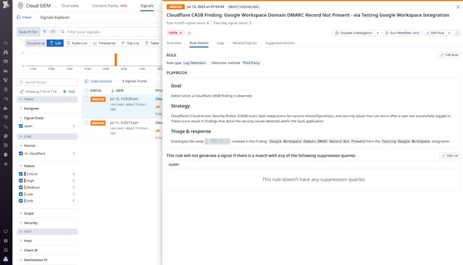Switch to the Related Signals tab
Viewport: 463px width, 265px height.
tap(244, 43)
